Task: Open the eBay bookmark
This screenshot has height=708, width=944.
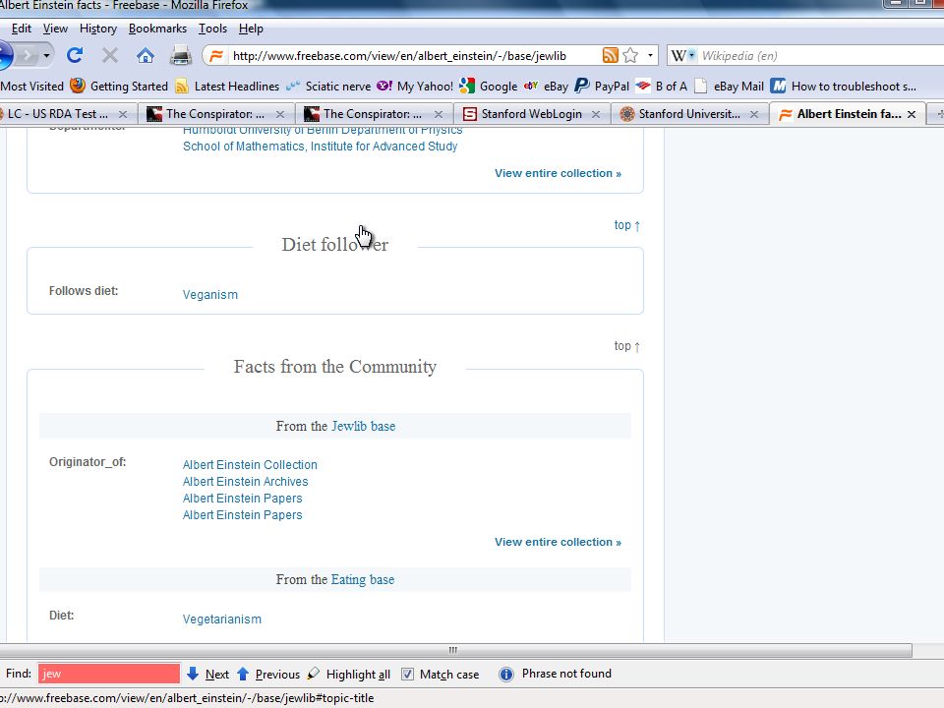Action: (546, 87)
